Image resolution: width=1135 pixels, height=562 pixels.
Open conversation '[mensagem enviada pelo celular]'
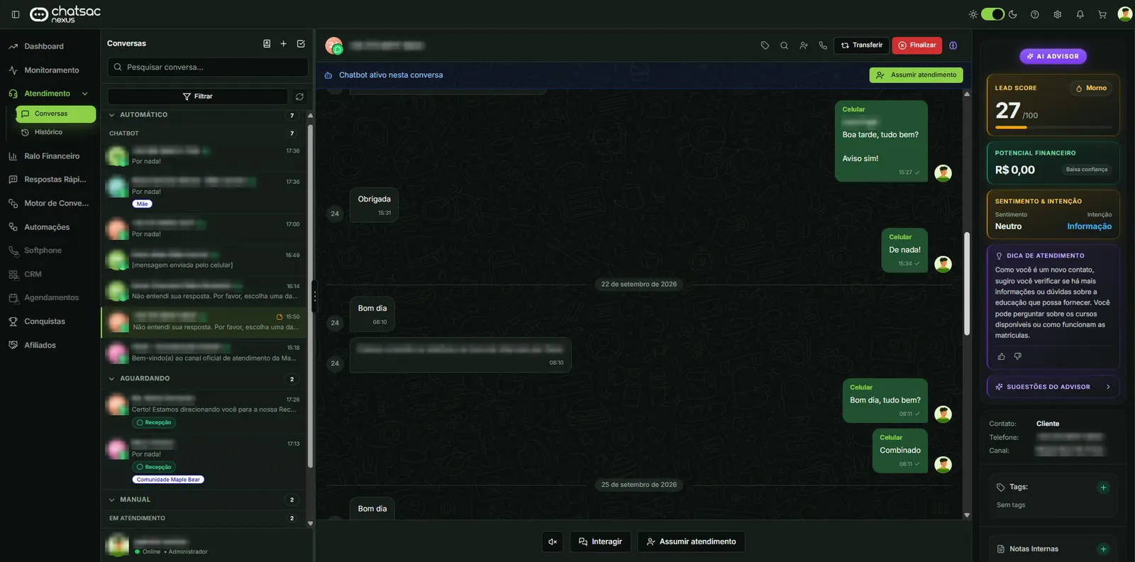tap(204, 260)
